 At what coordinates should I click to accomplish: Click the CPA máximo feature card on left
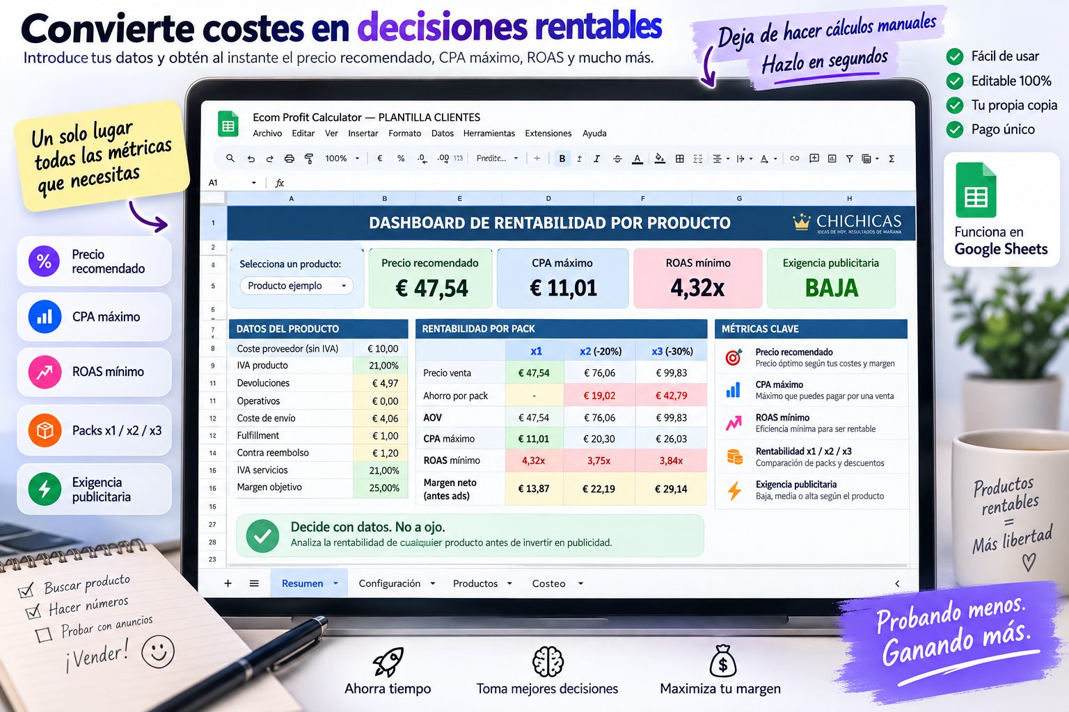(94, 316)
